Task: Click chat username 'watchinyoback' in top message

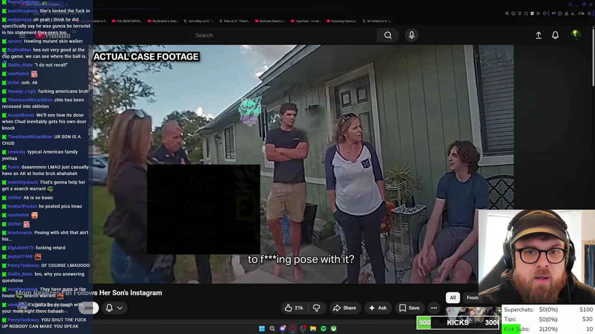Action: pyautogui.click(x=22, y=11)
